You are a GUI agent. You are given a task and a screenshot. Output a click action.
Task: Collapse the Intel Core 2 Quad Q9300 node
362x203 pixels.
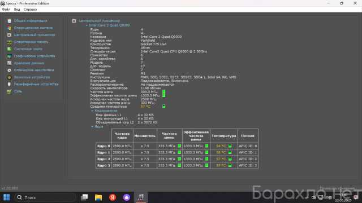[87, 25]
